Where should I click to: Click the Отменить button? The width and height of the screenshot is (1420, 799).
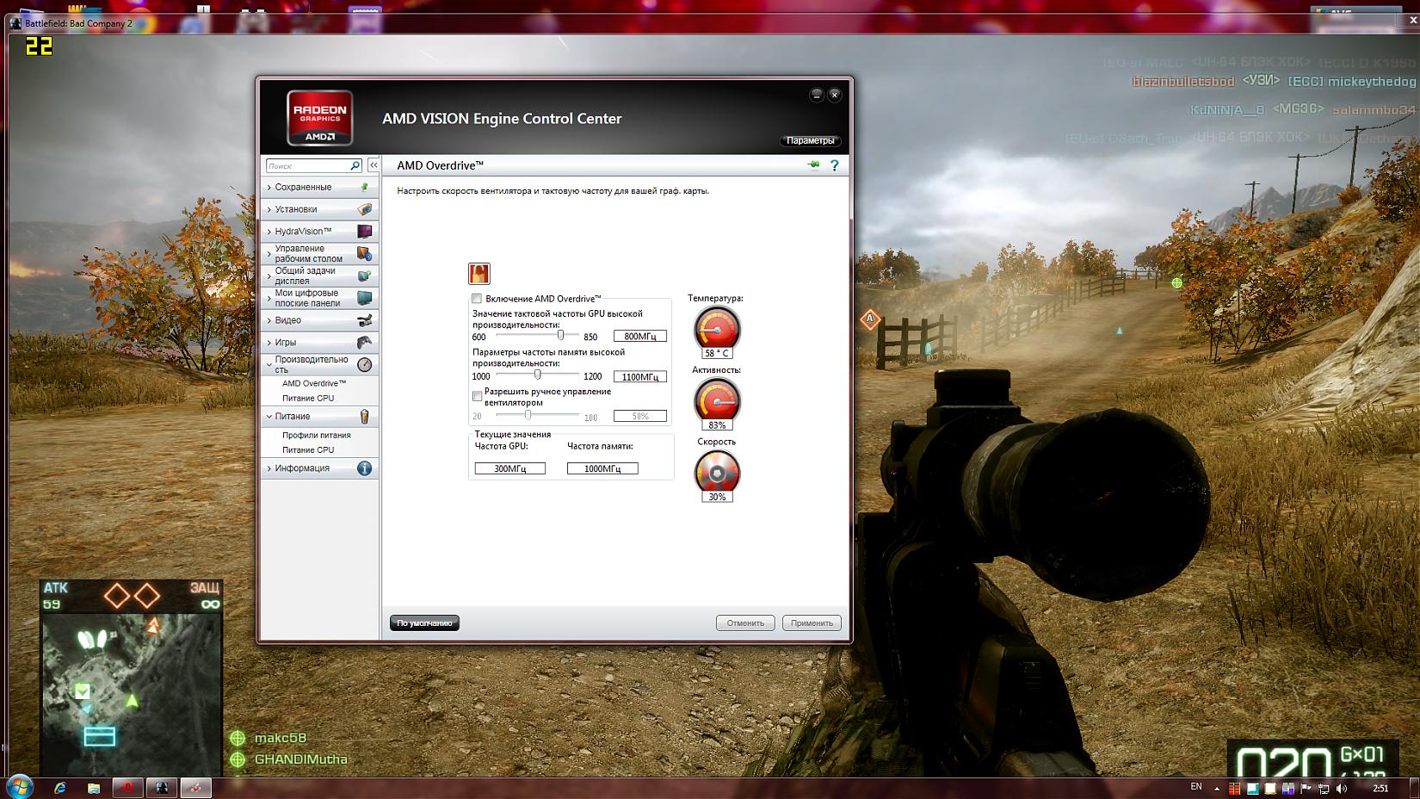click(x=745, y=623)
